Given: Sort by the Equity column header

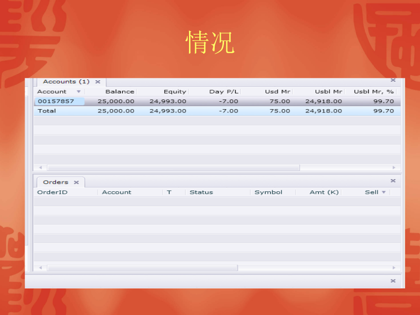Looking at the screenshot, I should point(175,91).
